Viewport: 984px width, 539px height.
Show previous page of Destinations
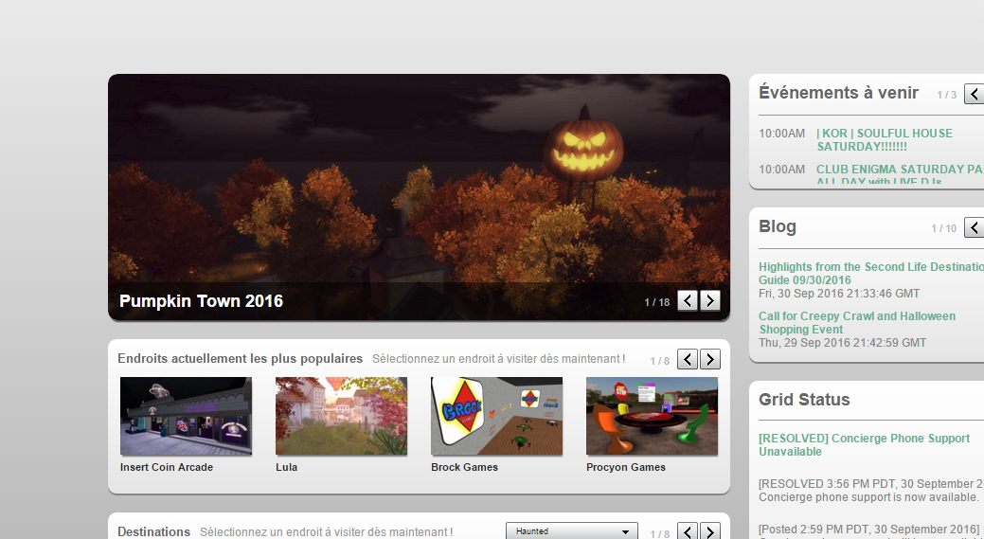[688, 530]
